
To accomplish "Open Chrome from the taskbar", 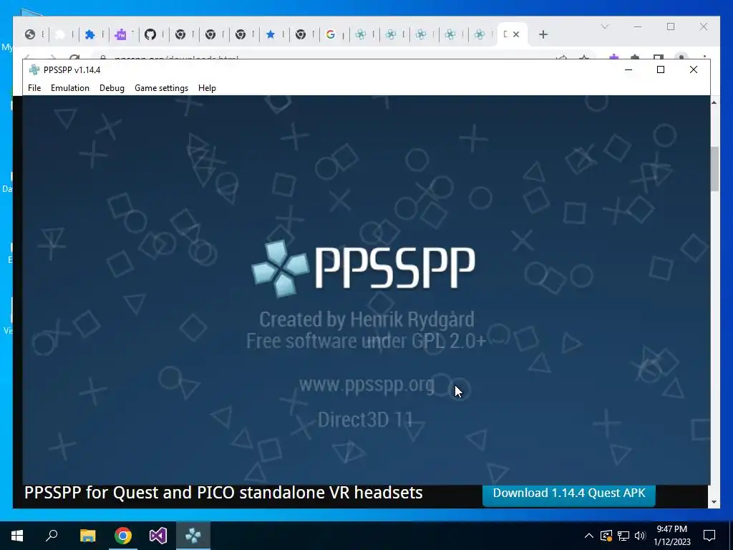I will pos(123,536).
